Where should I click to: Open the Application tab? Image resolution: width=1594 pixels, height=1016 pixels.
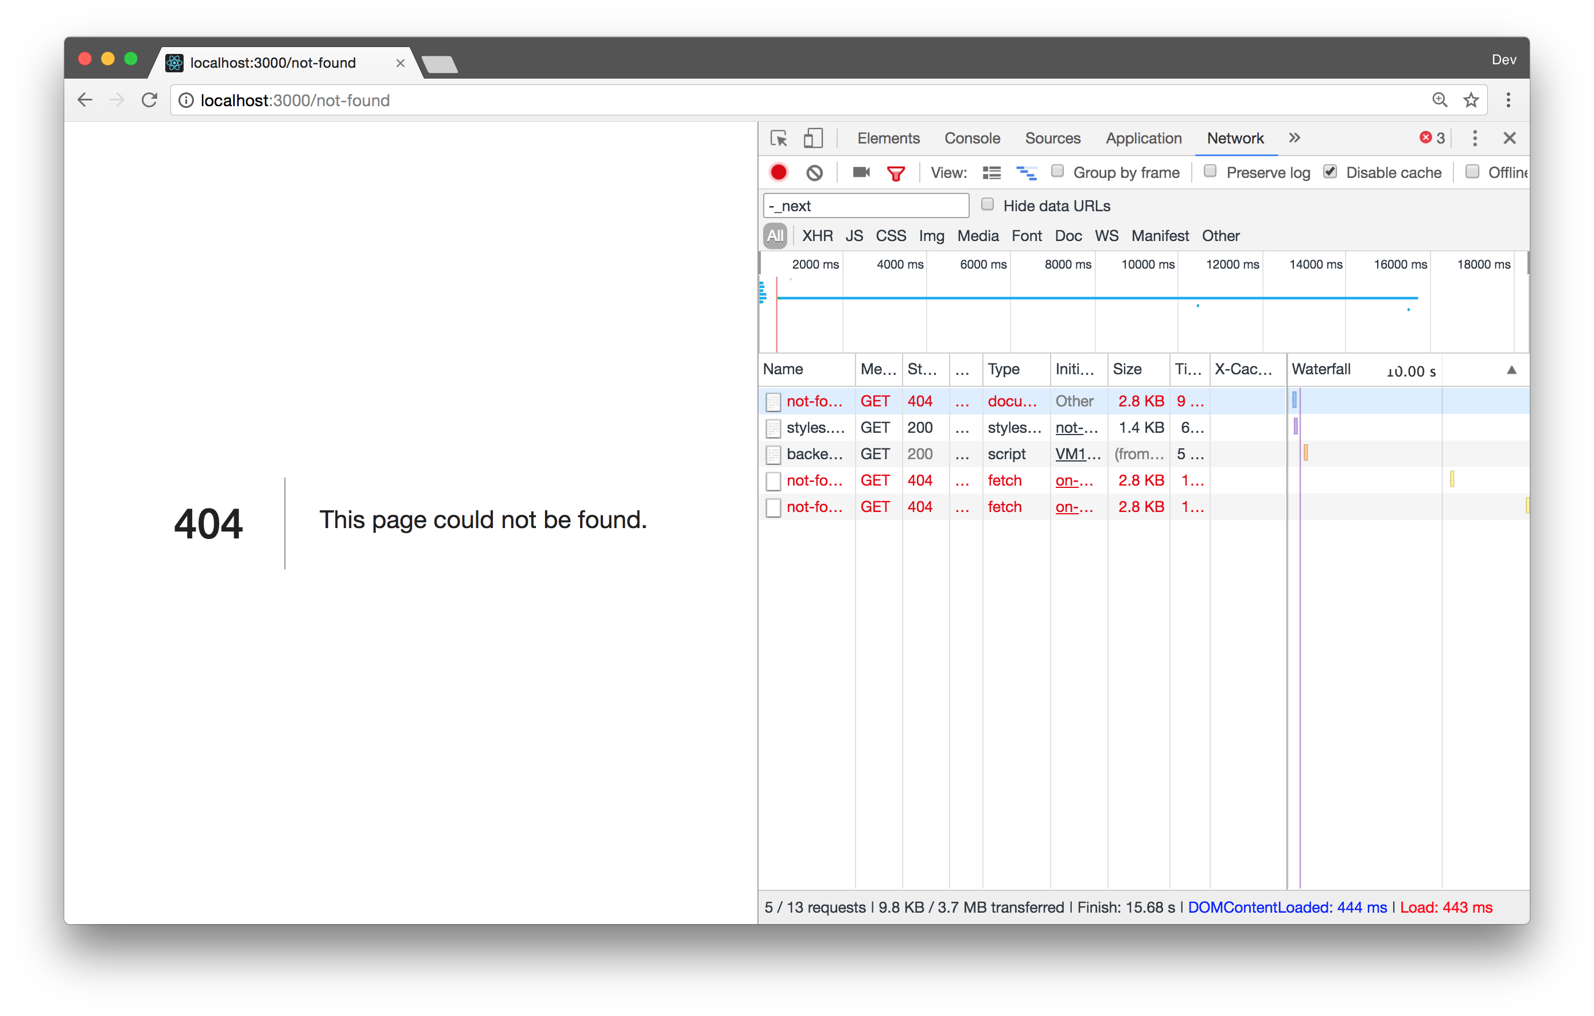click(x=1143, y=138)
